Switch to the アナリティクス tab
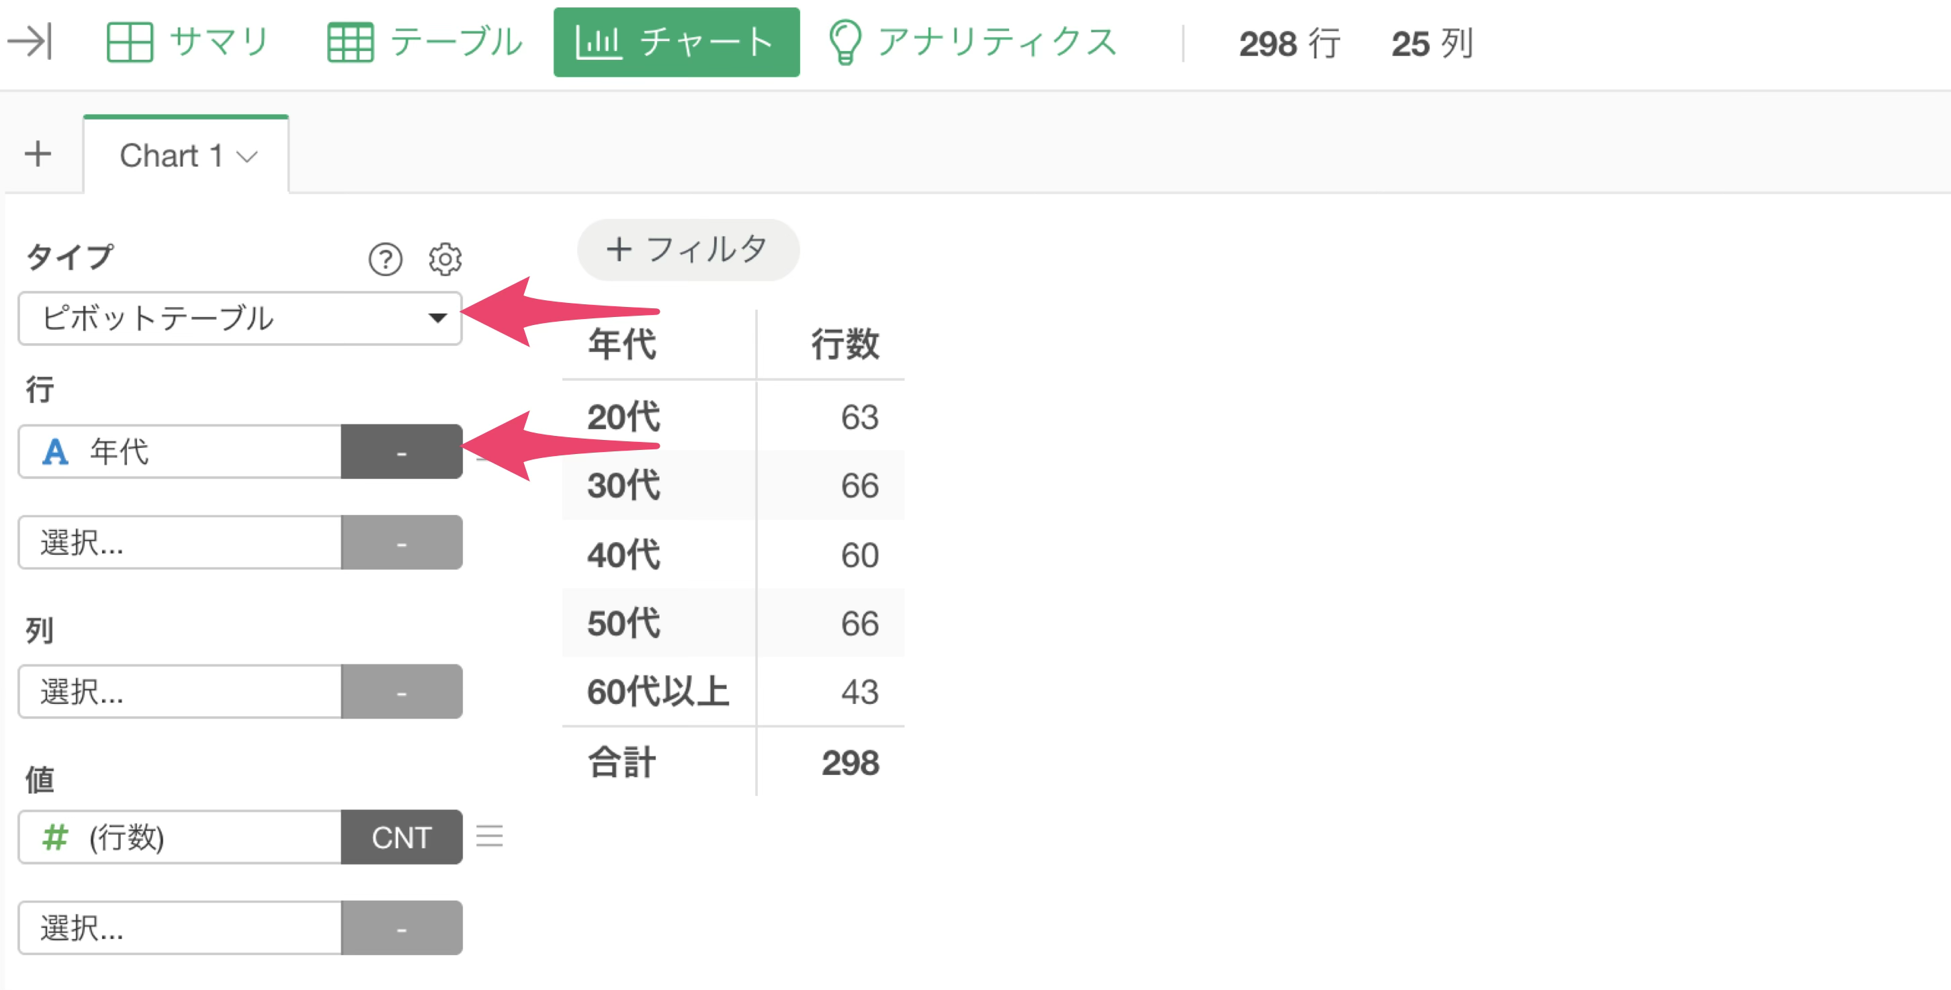 pyautogui.click(x=973, y=42)
